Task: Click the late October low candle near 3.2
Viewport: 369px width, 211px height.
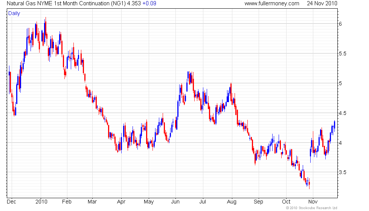Action: 309,184
